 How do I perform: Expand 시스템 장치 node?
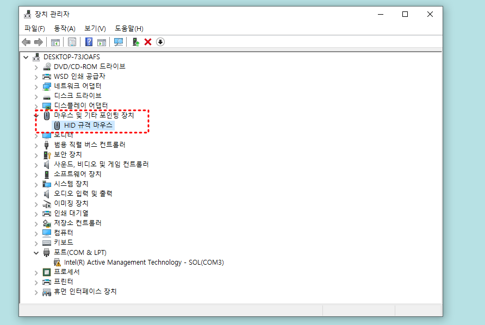[36, 184]
